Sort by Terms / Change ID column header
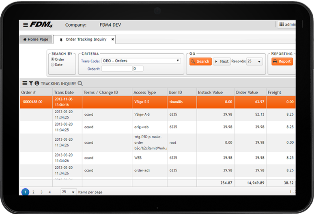 (107, 92)
